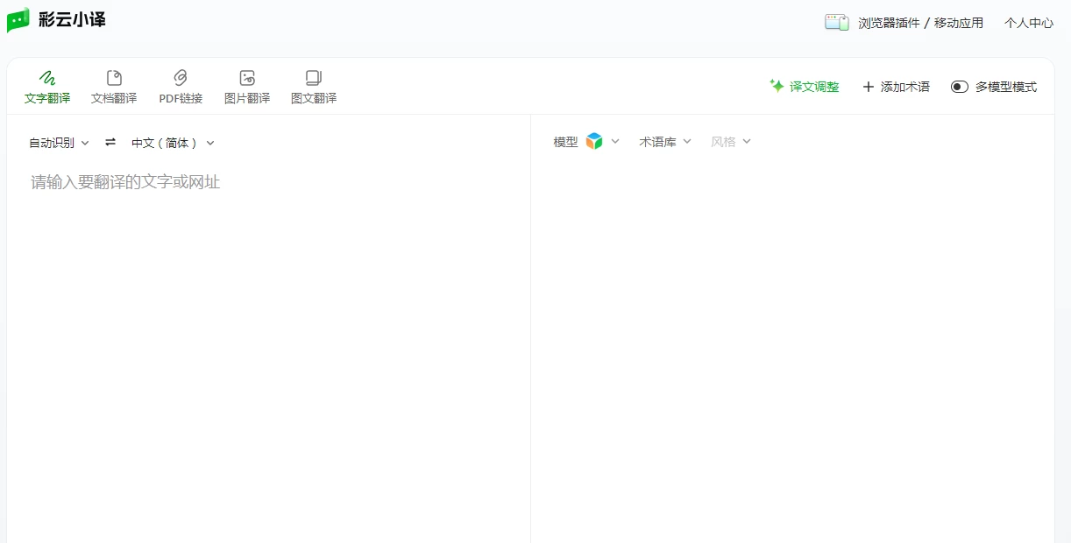Click the 彩云小译 logo icon

[19, 19]
